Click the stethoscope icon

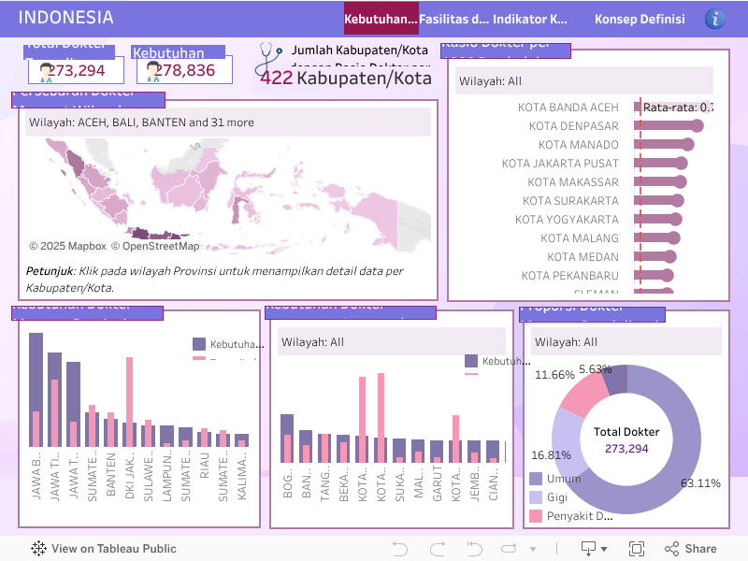[x=269, y=58]
